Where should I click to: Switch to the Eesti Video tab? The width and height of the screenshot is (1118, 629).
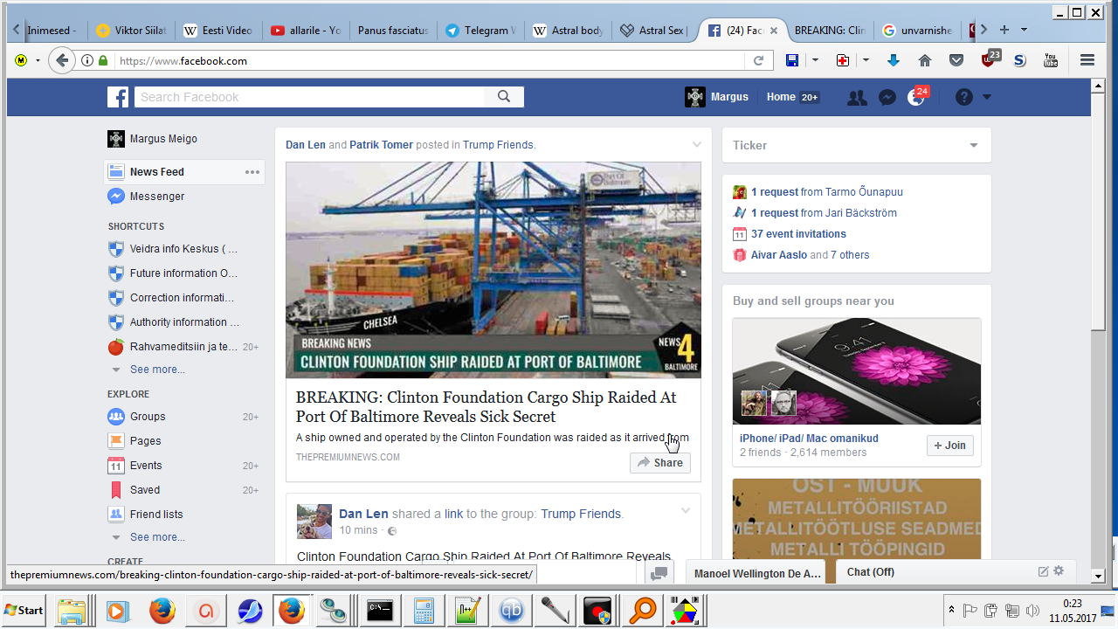point(218,31)
